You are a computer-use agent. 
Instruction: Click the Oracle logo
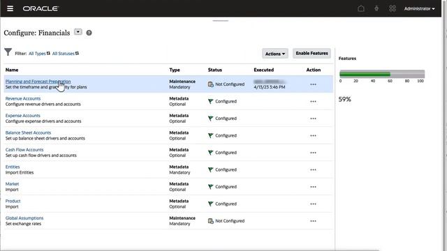41,8
